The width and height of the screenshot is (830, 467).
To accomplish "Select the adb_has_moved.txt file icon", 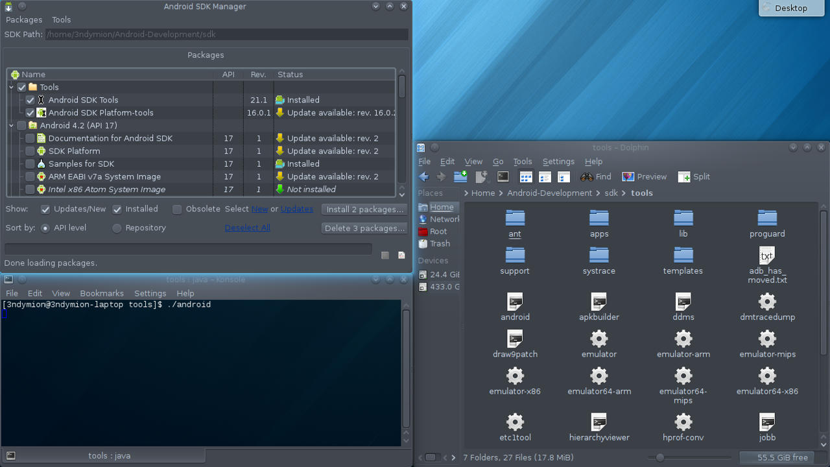I will point(767,255).
